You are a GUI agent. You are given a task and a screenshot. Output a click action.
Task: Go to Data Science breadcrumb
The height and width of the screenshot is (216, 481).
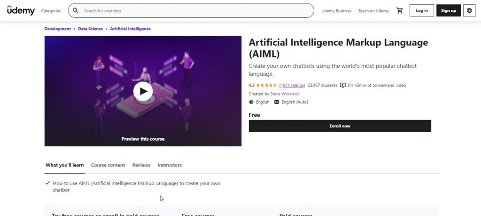pyautogui.click(x=90, y=29)
